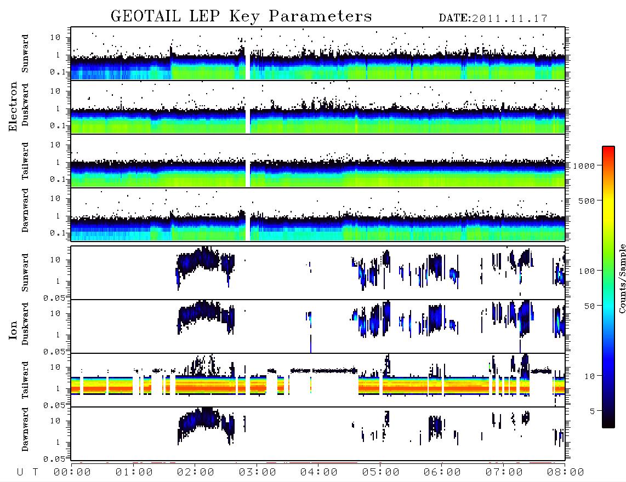
Task: Click the Ion Tailward spectrogram panel
Action: coord(318,380)
